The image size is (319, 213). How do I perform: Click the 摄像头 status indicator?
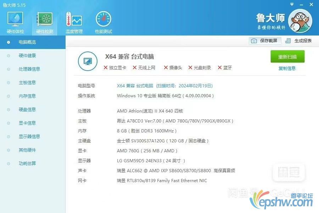[x=173, y=68]
